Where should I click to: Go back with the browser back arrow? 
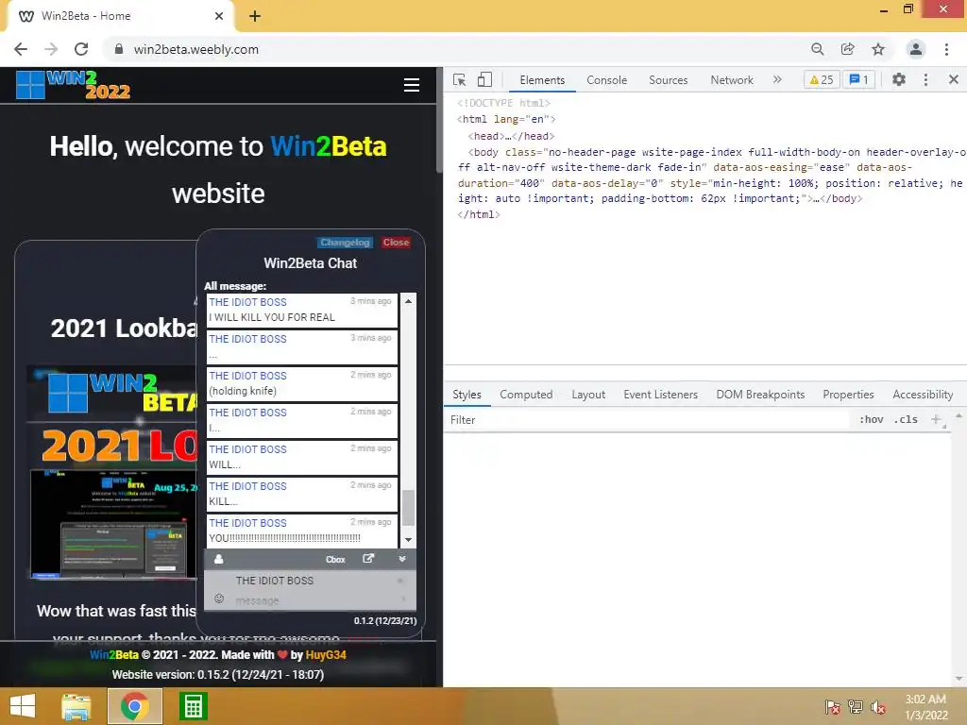(21, 49)
